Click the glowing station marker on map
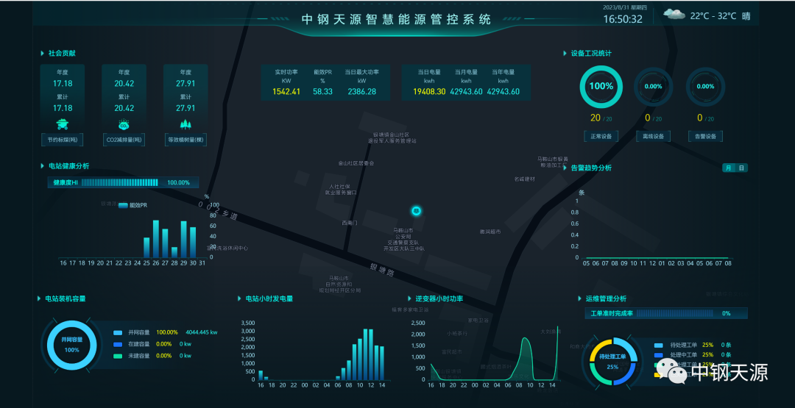The height and width of the screenshot is (408, 795). point(416,211)
